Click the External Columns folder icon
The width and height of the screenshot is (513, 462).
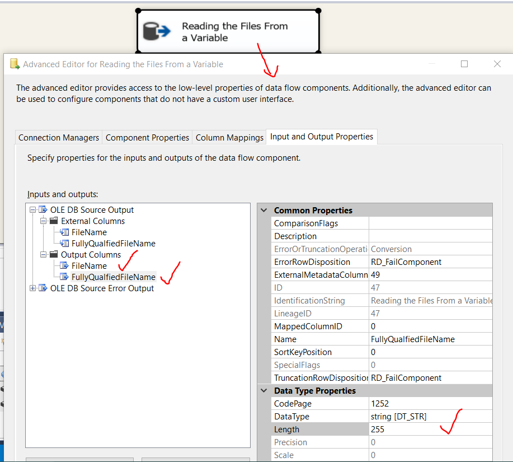(x=54, y=221)
